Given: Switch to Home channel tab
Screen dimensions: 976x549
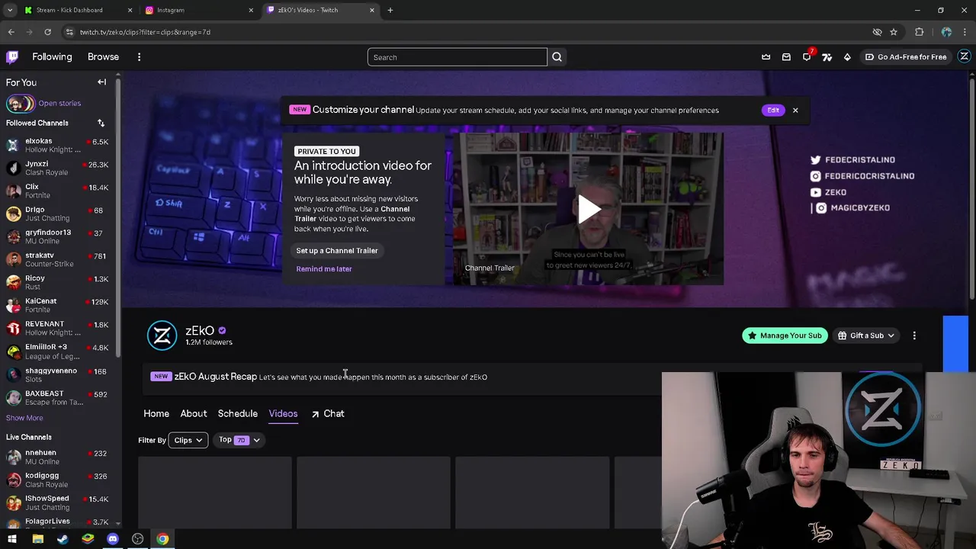Looking at the screenshot, I should (x=156, y=413).
